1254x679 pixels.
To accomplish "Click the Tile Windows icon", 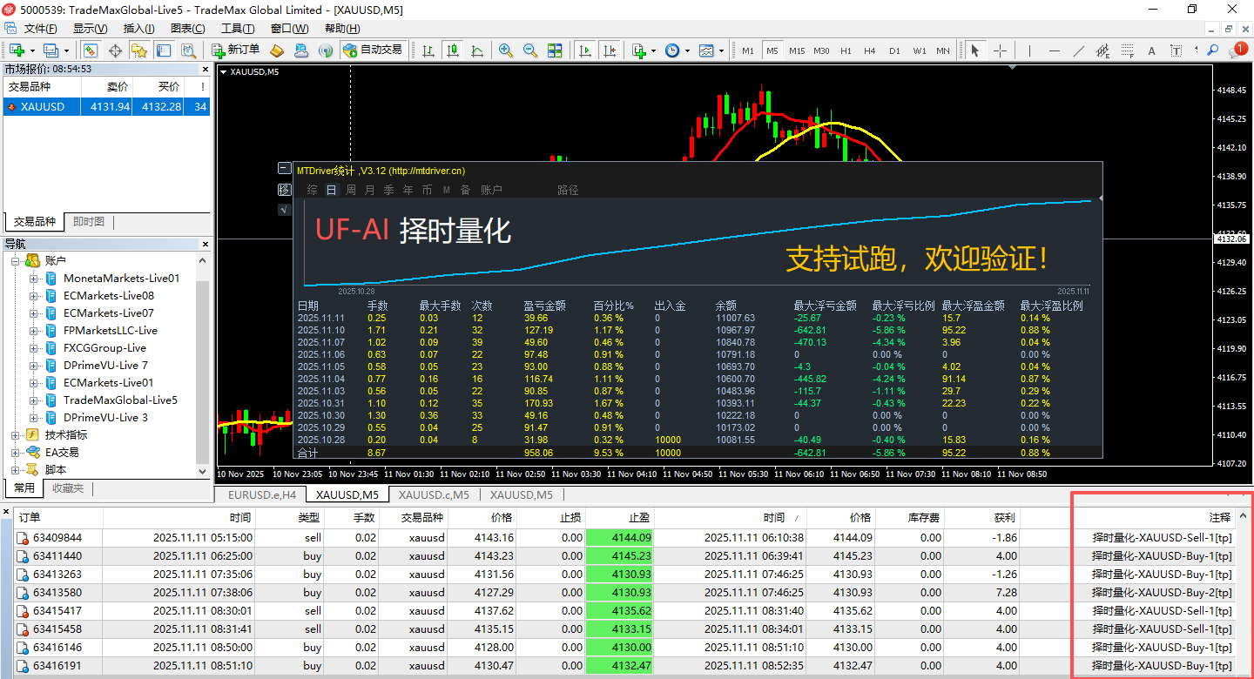I will coord(555,50).
